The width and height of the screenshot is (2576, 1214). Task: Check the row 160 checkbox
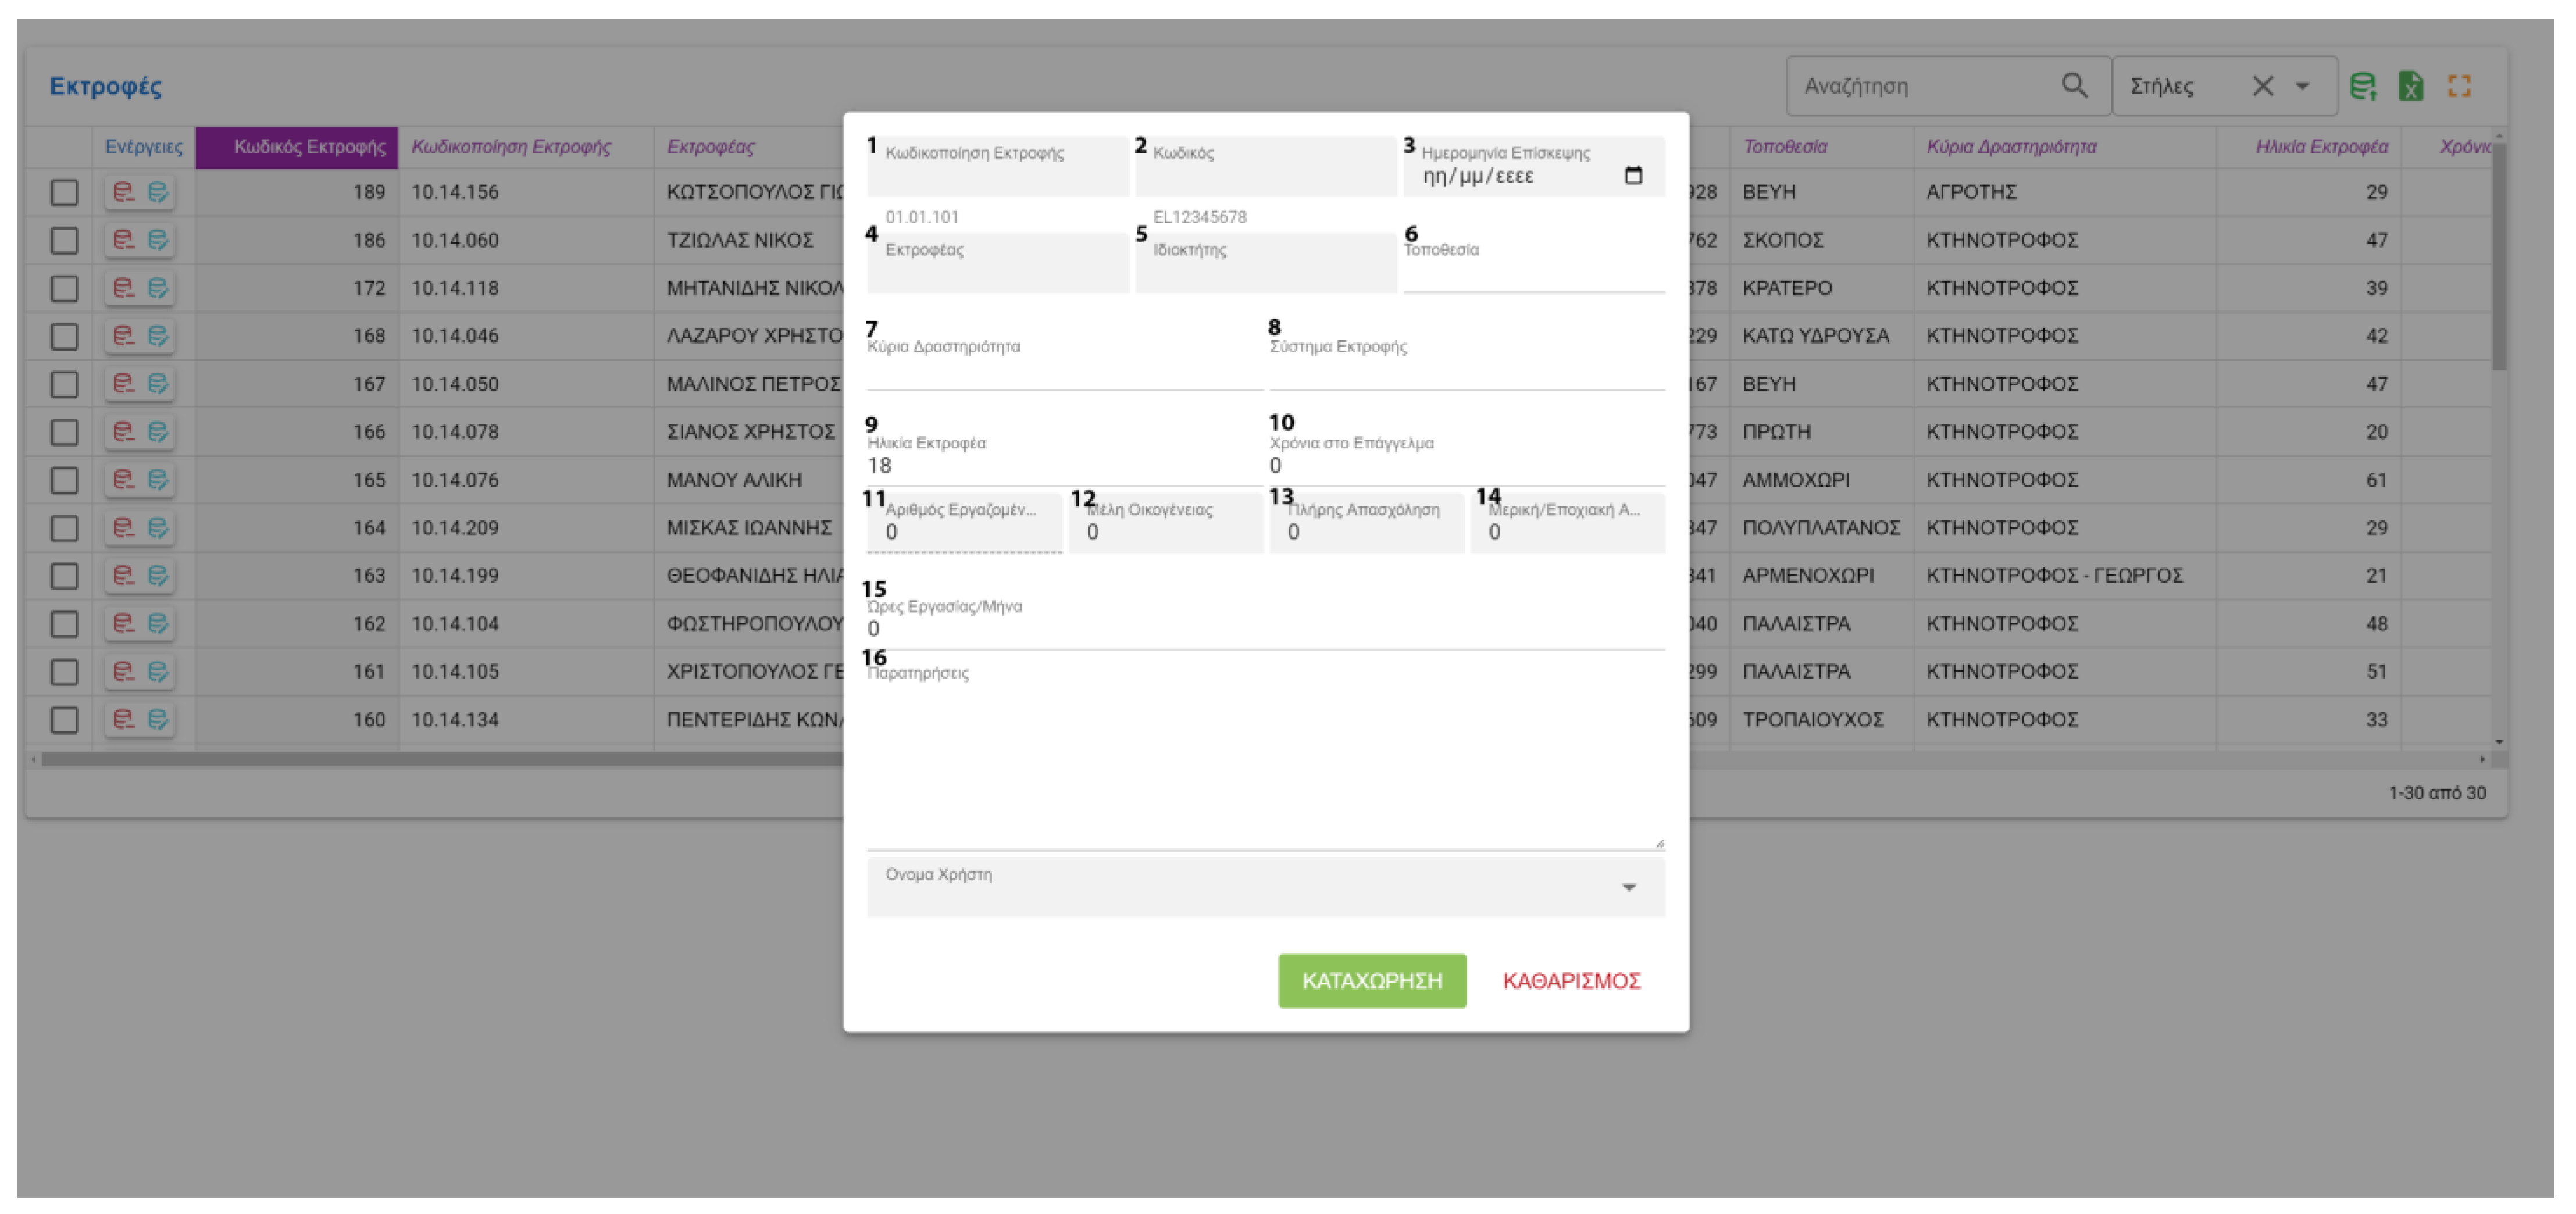(x=65, y=719)
